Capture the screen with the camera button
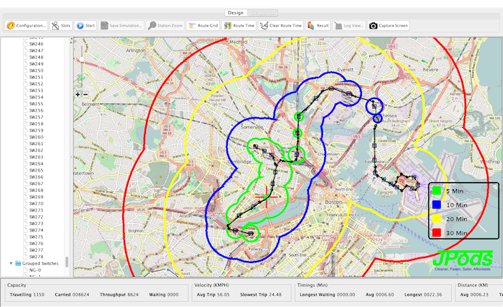503x307 pixels. coord(388,26)
